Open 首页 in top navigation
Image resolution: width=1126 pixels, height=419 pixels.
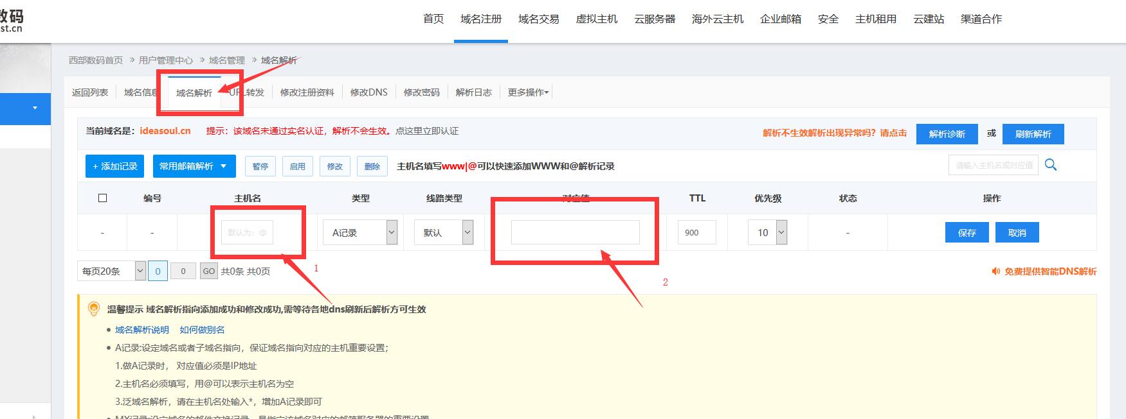coord(433,19)
